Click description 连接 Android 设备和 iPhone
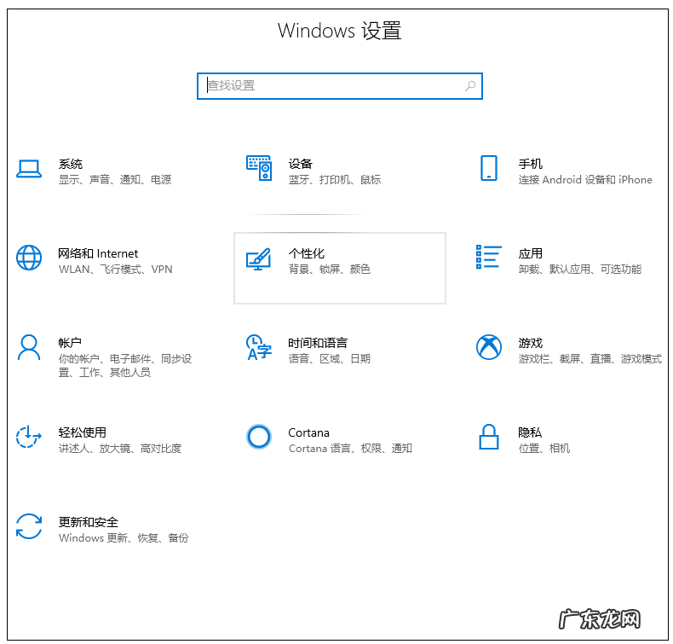 pyautogui.click(x=585, y=180)
